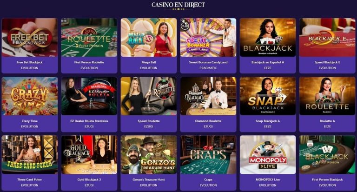
Task: Launch the Crazy Time game thumbnail
Action: click(x=30, y=96)
